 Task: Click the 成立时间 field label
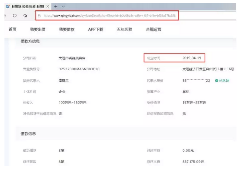[153, 58]
